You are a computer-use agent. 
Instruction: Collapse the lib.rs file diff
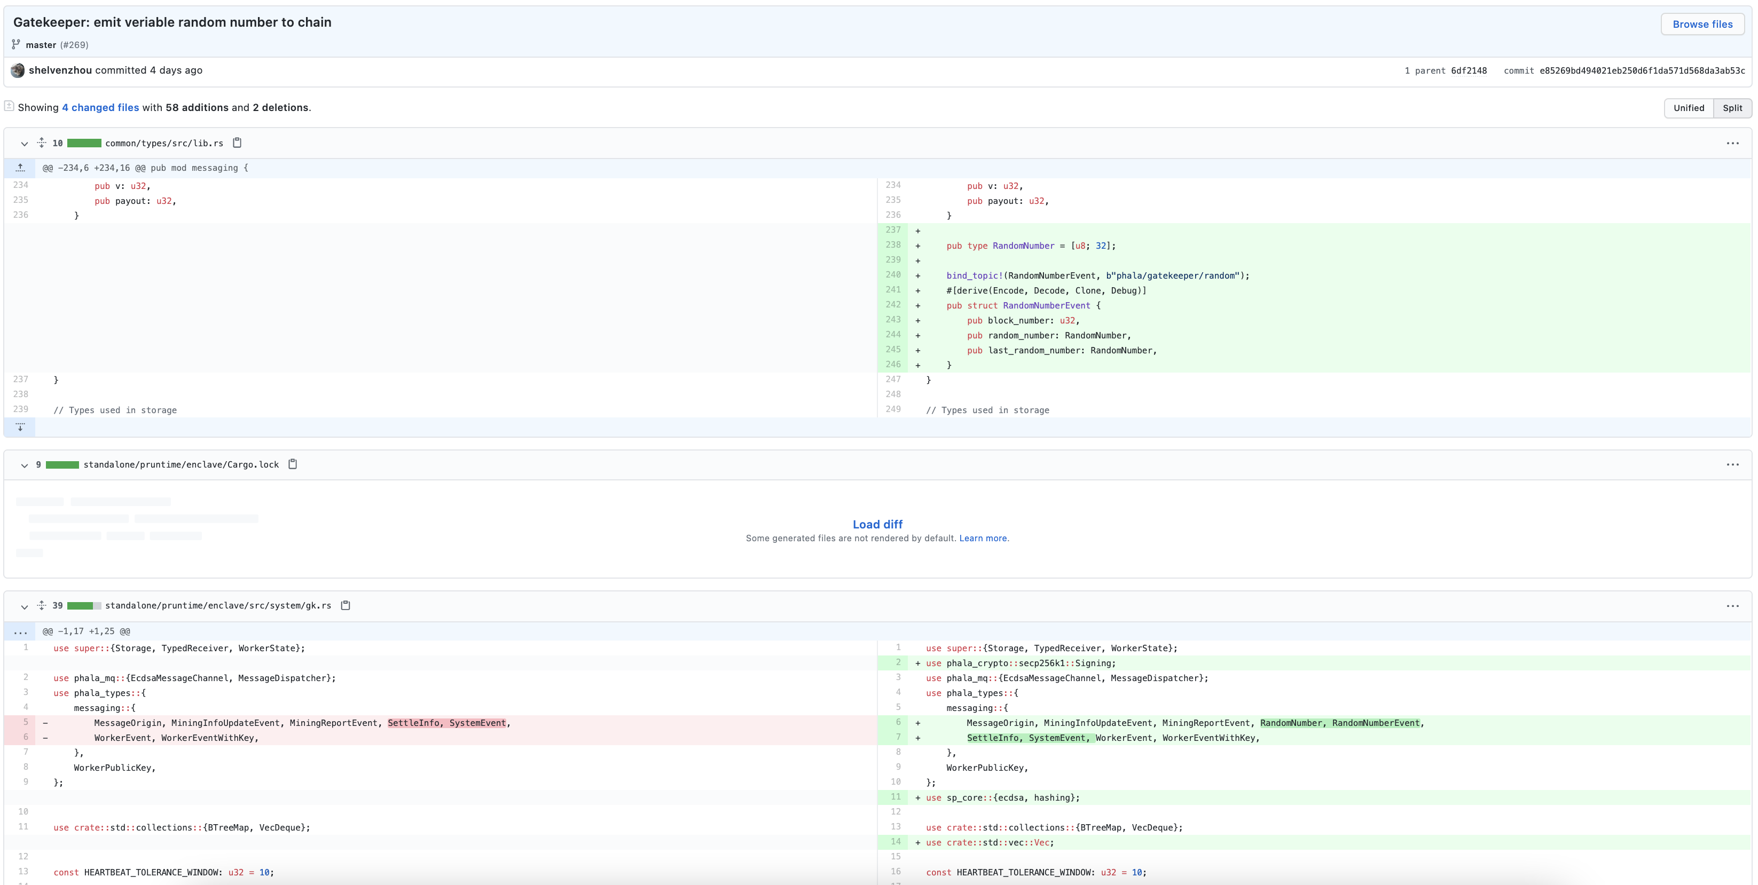point(24,143)
